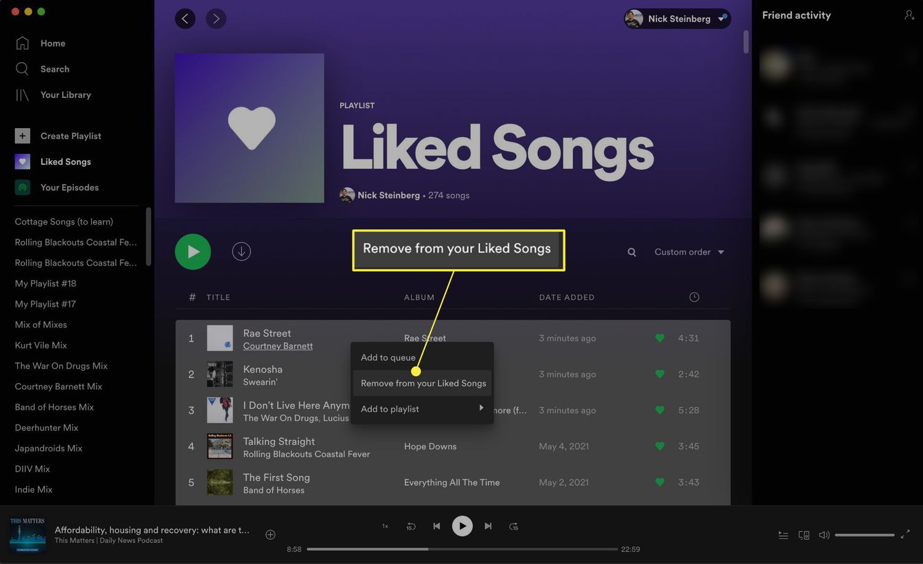Click the volume slider bar

(864, 535)
